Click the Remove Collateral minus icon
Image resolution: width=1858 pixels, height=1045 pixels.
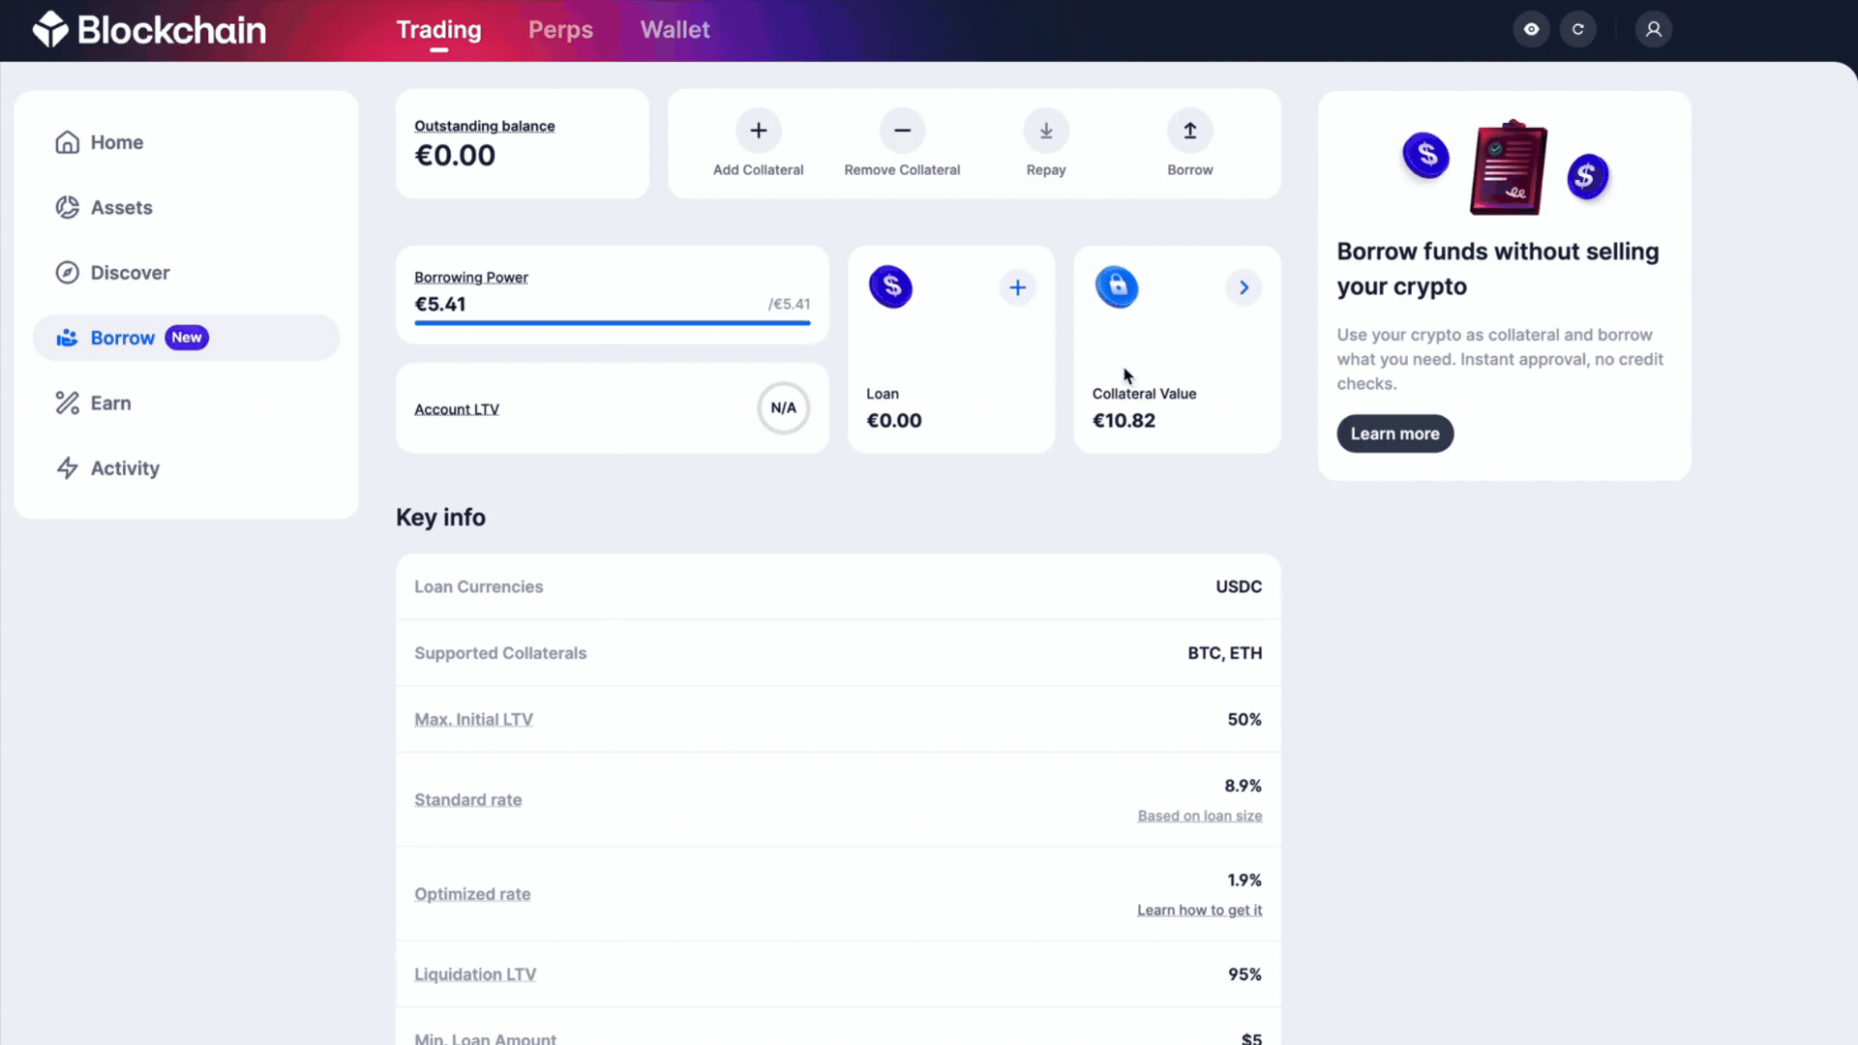pos(902,131)
